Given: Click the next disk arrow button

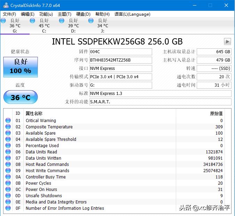Looking at the screenshot, I should click(227, 41).
